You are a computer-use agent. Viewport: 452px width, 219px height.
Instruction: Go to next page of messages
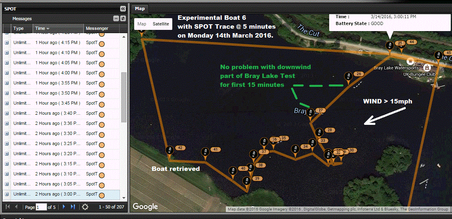(x=64, y=206)
